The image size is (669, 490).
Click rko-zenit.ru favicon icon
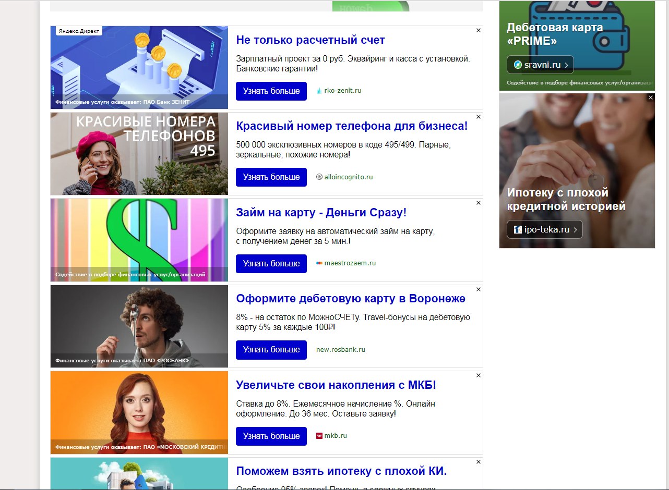coord(319,91)
